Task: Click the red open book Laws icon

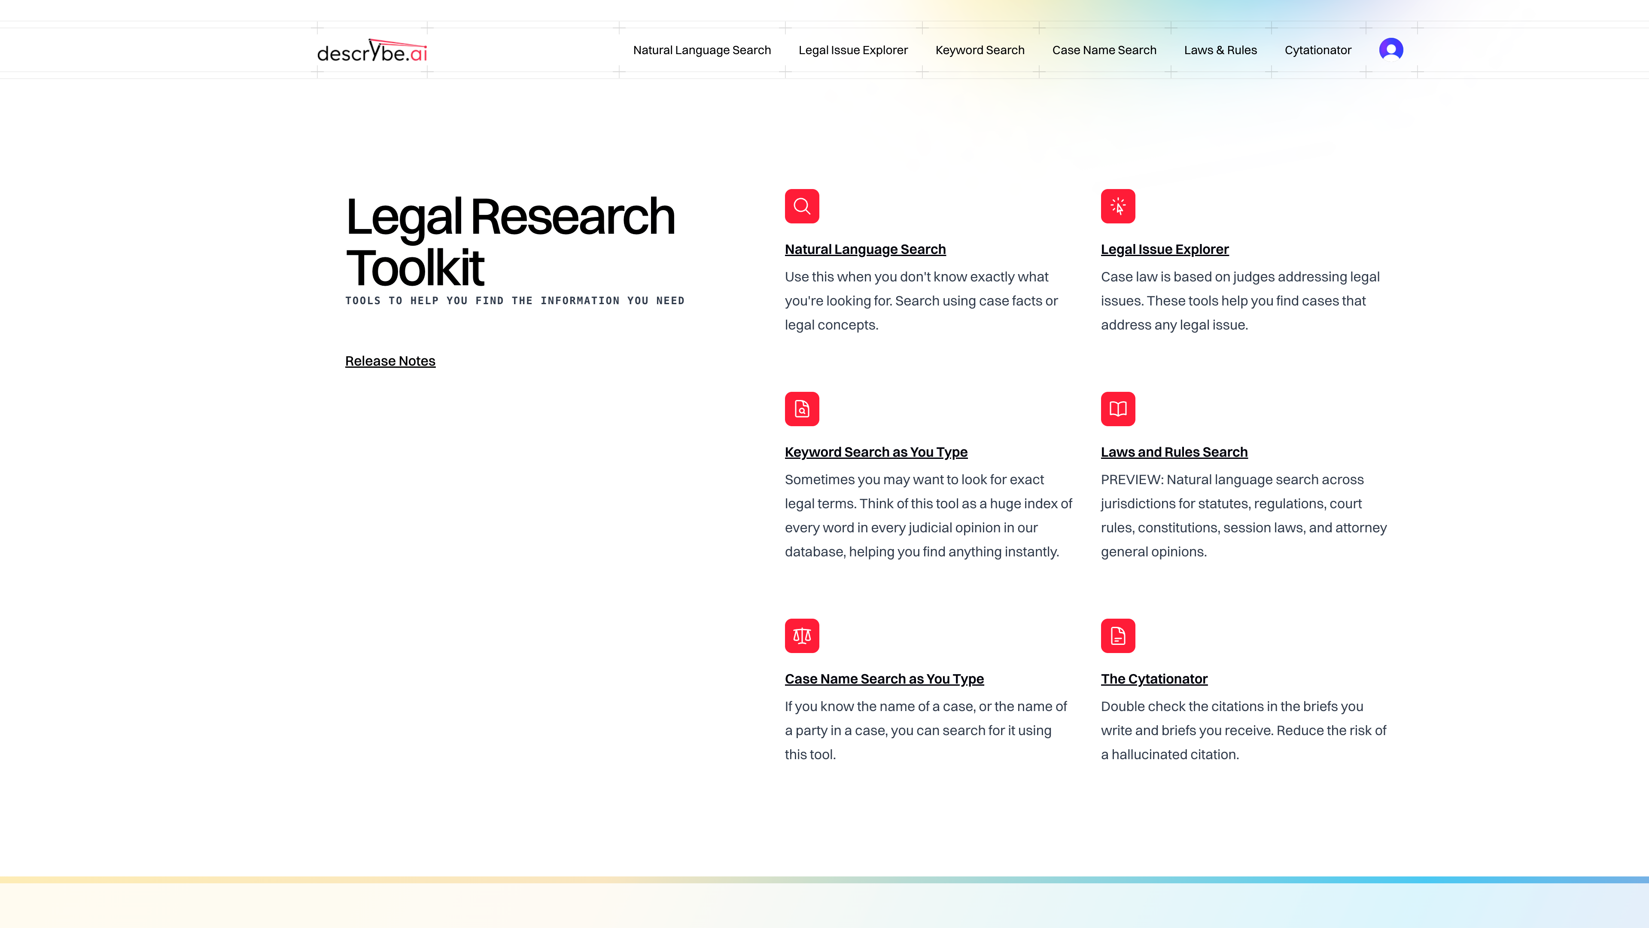Action: tap(1118, 409)
